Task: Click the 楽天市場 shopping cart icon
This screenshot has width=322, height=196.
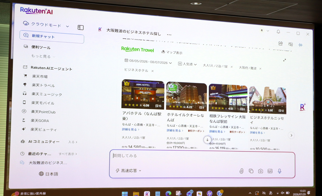Action: (x=25, y=76)
